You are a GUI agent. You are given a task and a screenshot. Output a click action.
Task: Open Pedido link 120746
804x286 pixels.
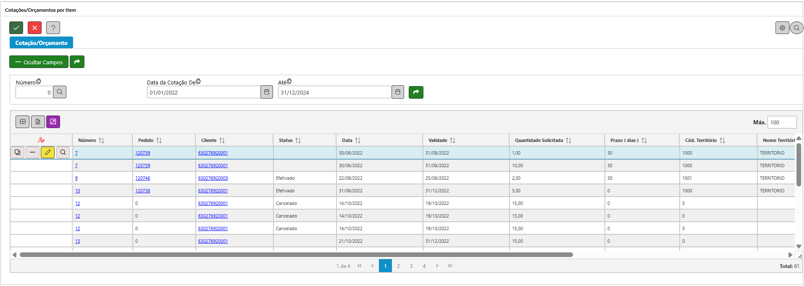tap(142, 178)
